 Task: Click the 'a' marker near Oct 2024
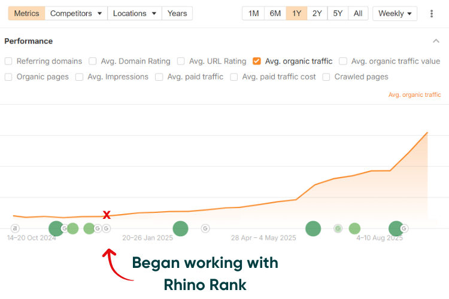[x=15, y=228]
